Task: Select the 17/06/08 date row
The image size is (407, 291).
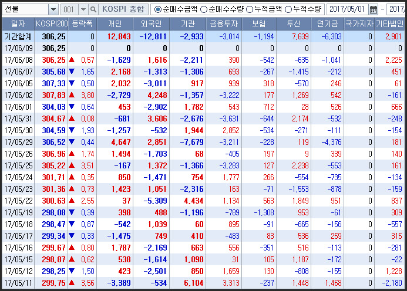Action: pyautogui.click(x=203, y=60)
